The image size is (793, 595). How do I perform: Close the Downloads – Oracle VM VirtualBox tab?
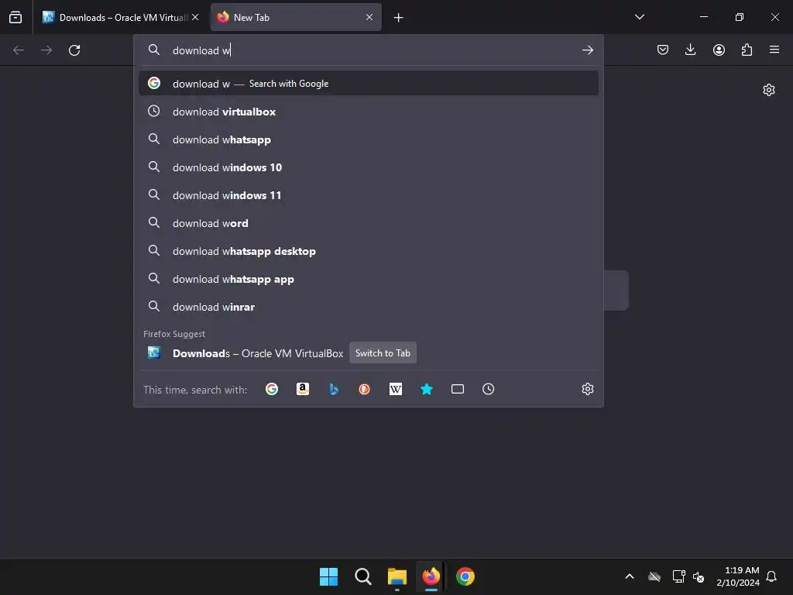click(x=195, y=17)
